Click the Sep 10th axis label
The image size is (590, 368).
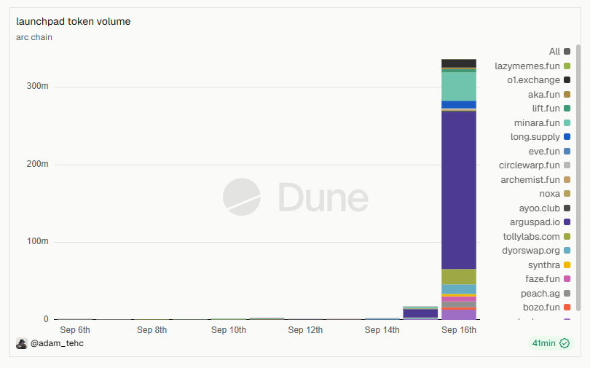click(229, 330)
